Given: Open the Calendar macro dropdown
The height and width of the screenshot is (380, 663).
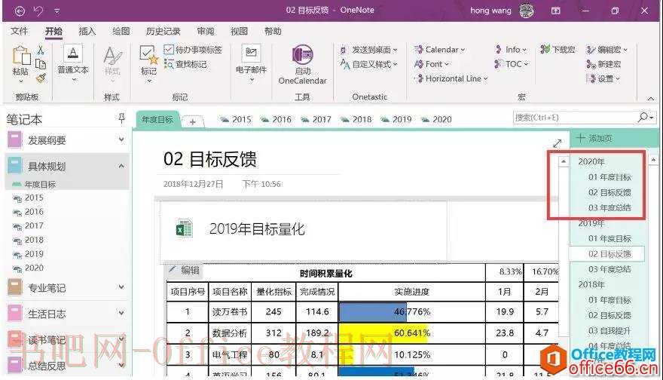Looking at the screenshot, I should point(440,50).
